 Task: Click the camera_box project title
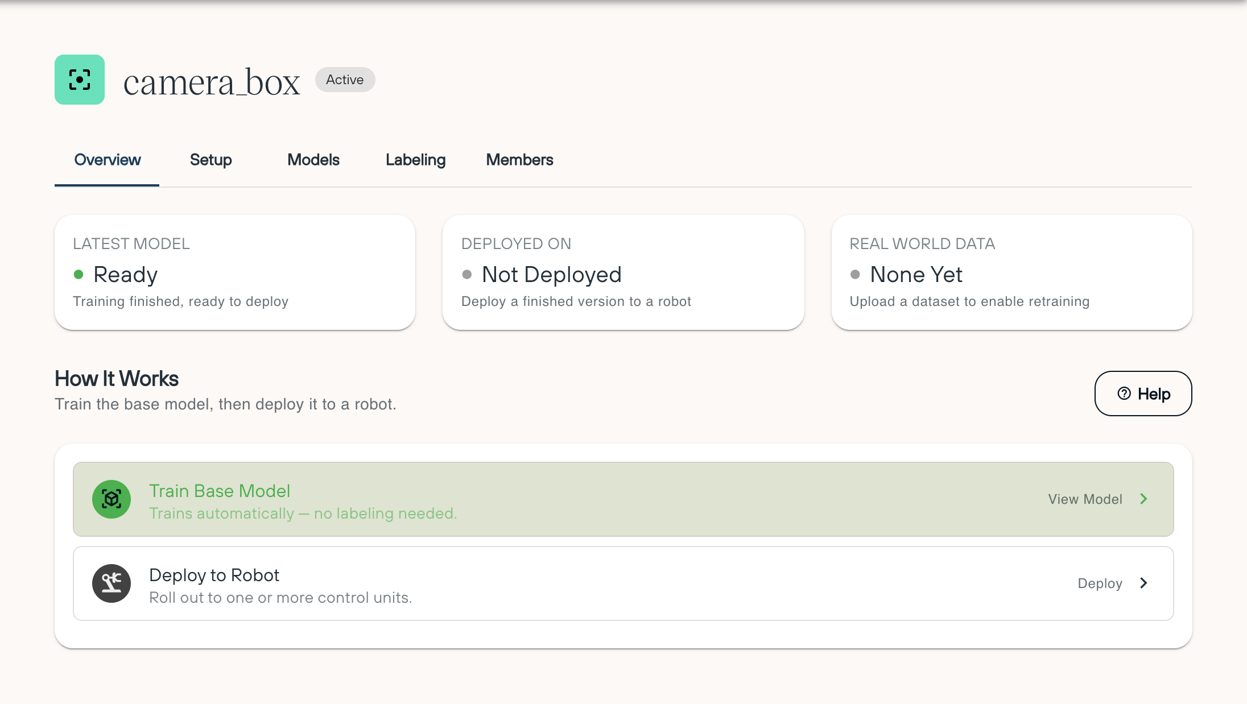[x=212, y=82]
